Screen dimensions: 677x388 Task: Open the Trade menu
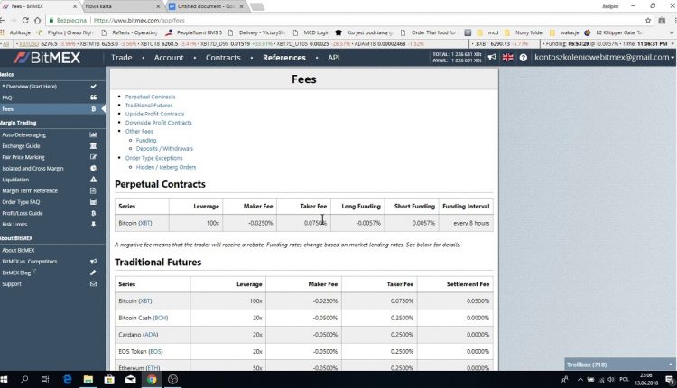pyautogui.click(x=122, y=58)
